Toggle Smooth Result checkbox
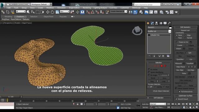This screenshot has height=112, width=199. click(x=176, y=99)
